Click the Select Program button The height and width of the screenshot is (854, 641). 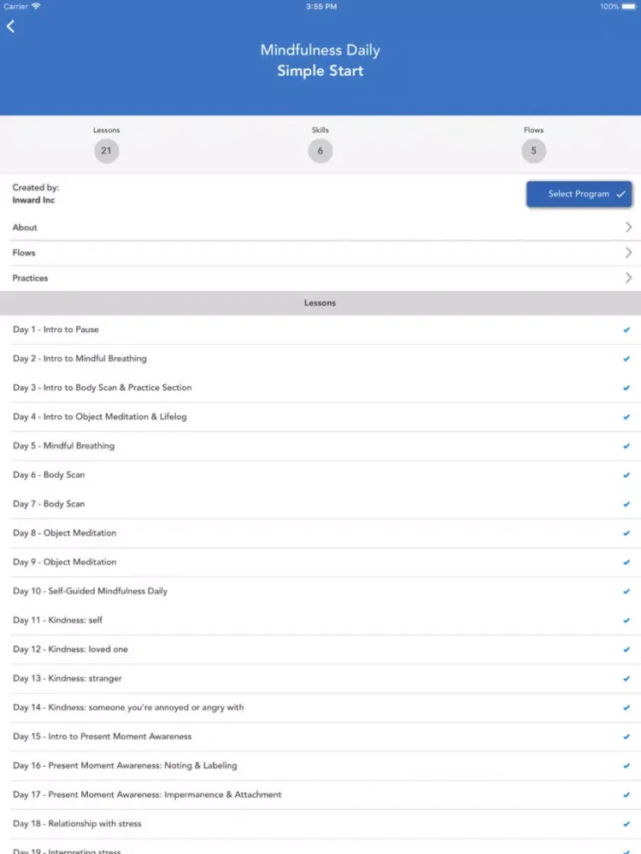coord(579,194)
